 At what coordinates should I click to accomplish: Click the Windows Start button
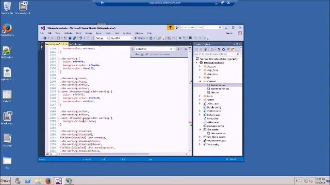tap(6, 181)
